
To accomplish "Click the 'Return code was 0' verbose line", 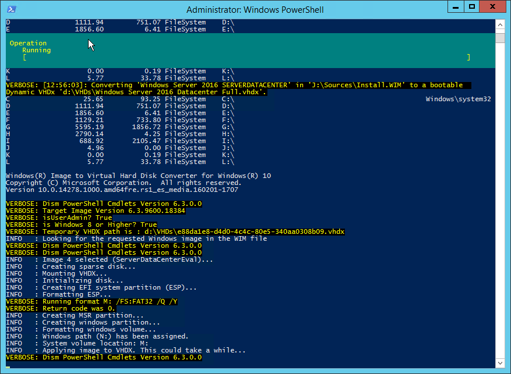I will coord(61,308).
